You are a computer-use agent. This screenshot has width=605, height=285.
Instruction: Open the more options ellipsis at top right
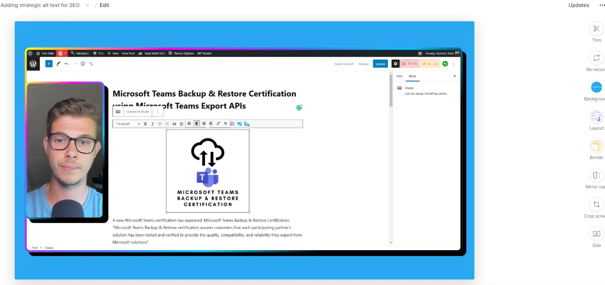coord(602,5)
